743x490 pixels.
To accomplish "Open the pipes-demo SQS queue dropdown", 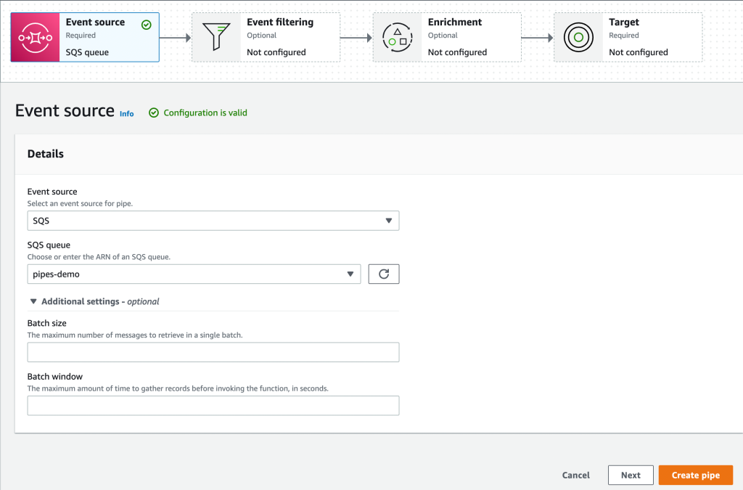I will (194, 274).
